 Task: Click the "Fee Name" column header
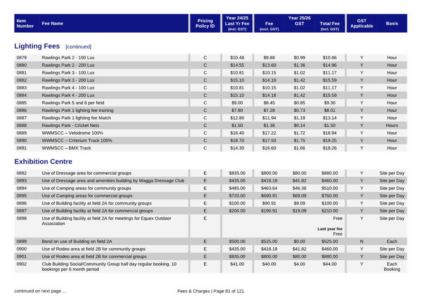click(52, 24)
